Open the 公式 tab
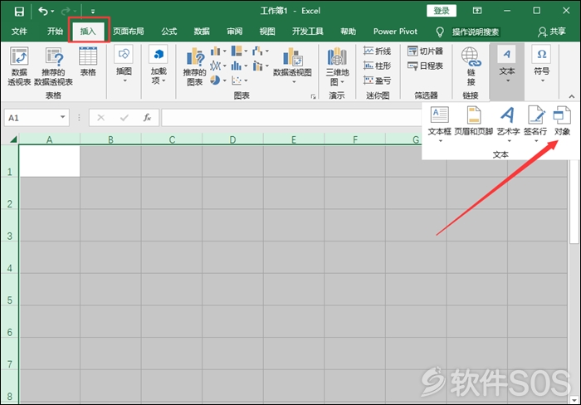Screen dimensions: 581x405 [x=169, y=32]
